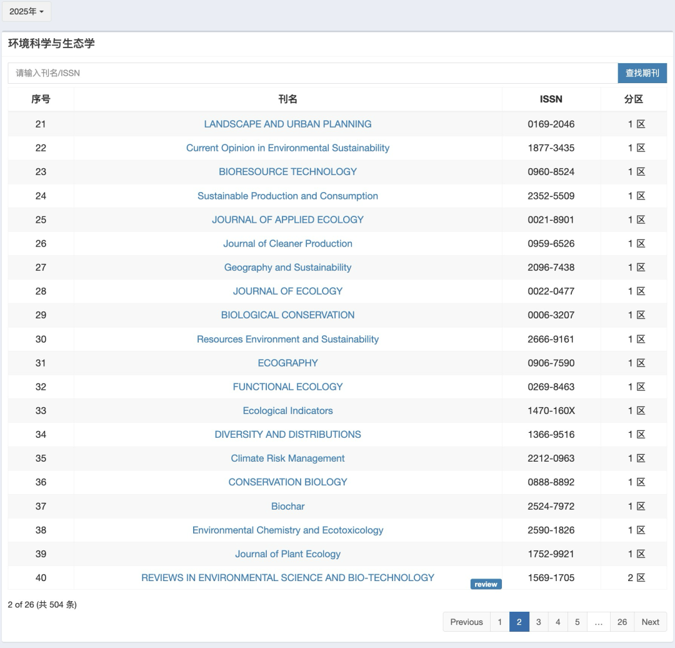Screen dimensions: 675x648
Task: Click the 查找期刊 search button
Action: [642, 73]
